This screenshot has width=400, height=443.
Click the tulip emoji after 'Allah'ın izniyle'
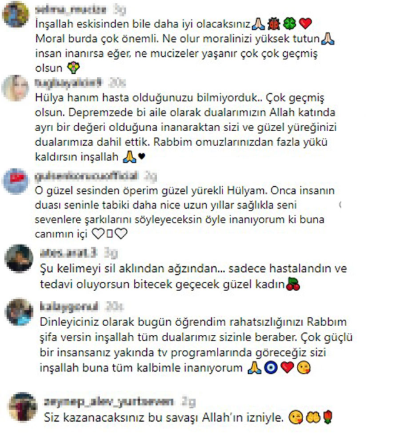point(328,417)
